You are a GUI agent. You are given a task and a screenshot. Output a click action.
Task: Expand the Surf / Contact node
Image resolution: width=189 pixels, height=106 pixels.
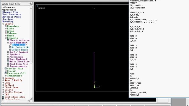(x=8, y=52)
